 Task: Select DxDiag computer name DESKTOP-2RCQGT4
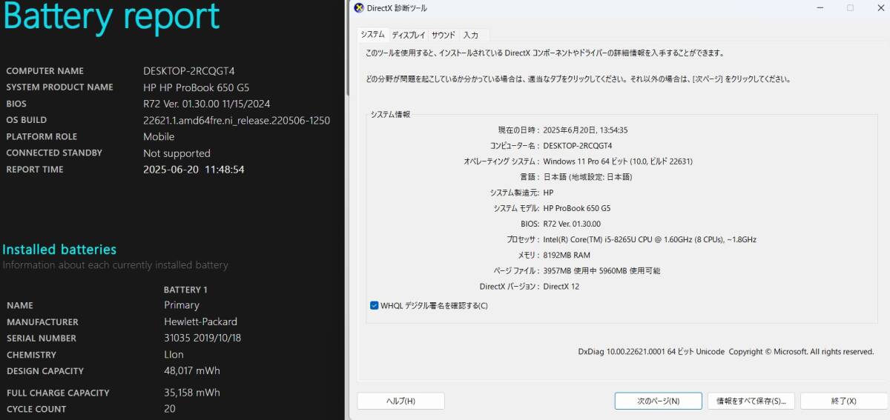click(x=578, y=145)
